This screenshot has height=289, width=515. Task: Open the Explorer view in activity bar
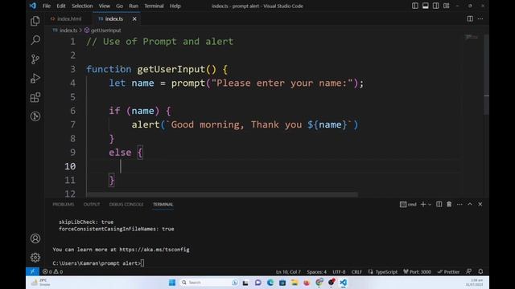[x=35, y=22]
